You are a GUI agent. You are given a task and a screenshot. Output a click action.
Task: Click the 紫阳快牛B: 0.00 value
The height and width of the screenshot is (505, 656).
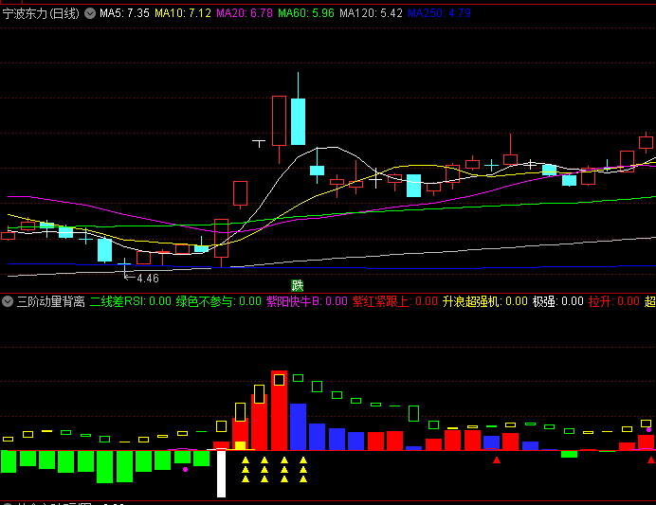[x=307, y=301]
